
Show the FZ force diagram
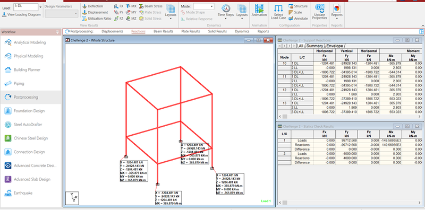(118, 19)
